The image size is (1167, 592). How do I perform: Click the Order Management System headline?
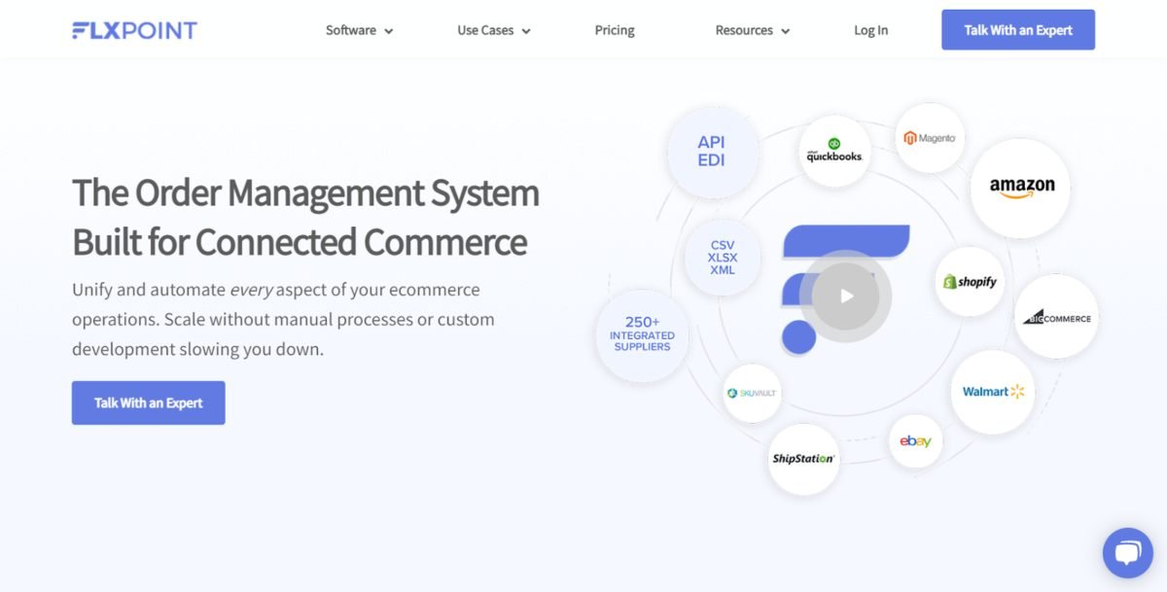(305, 217)
